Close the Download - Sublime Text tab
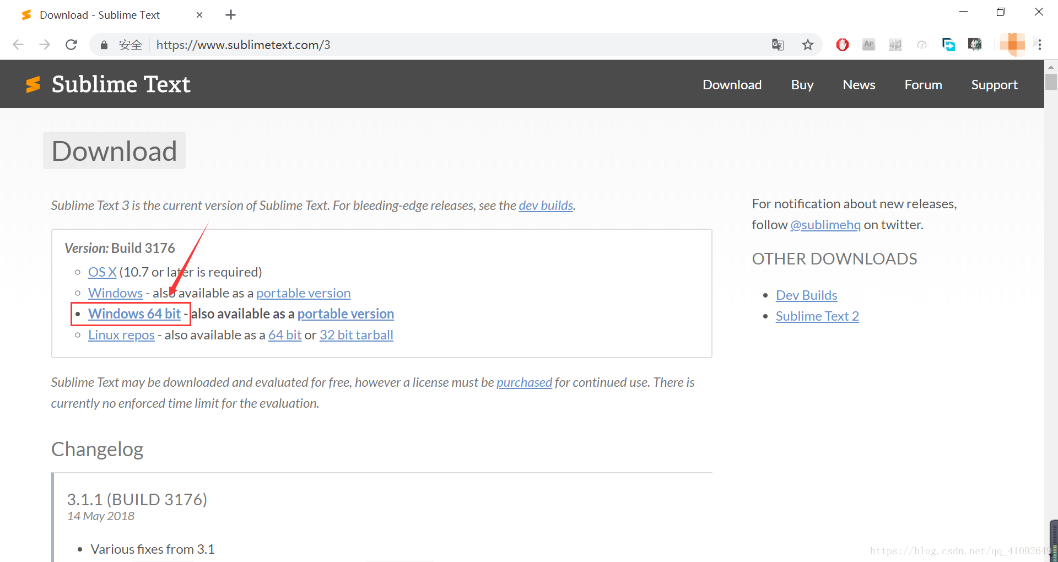 pyautogui.click(x=199, y=15)
